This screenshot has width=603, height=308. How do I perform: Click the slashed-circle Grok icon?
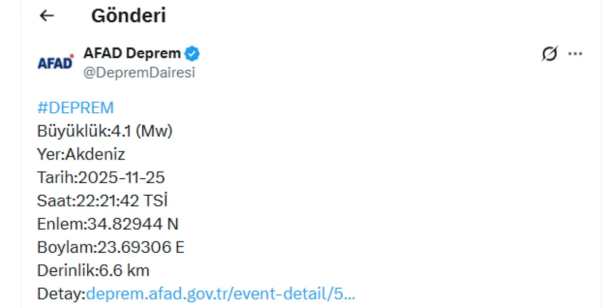549,54
